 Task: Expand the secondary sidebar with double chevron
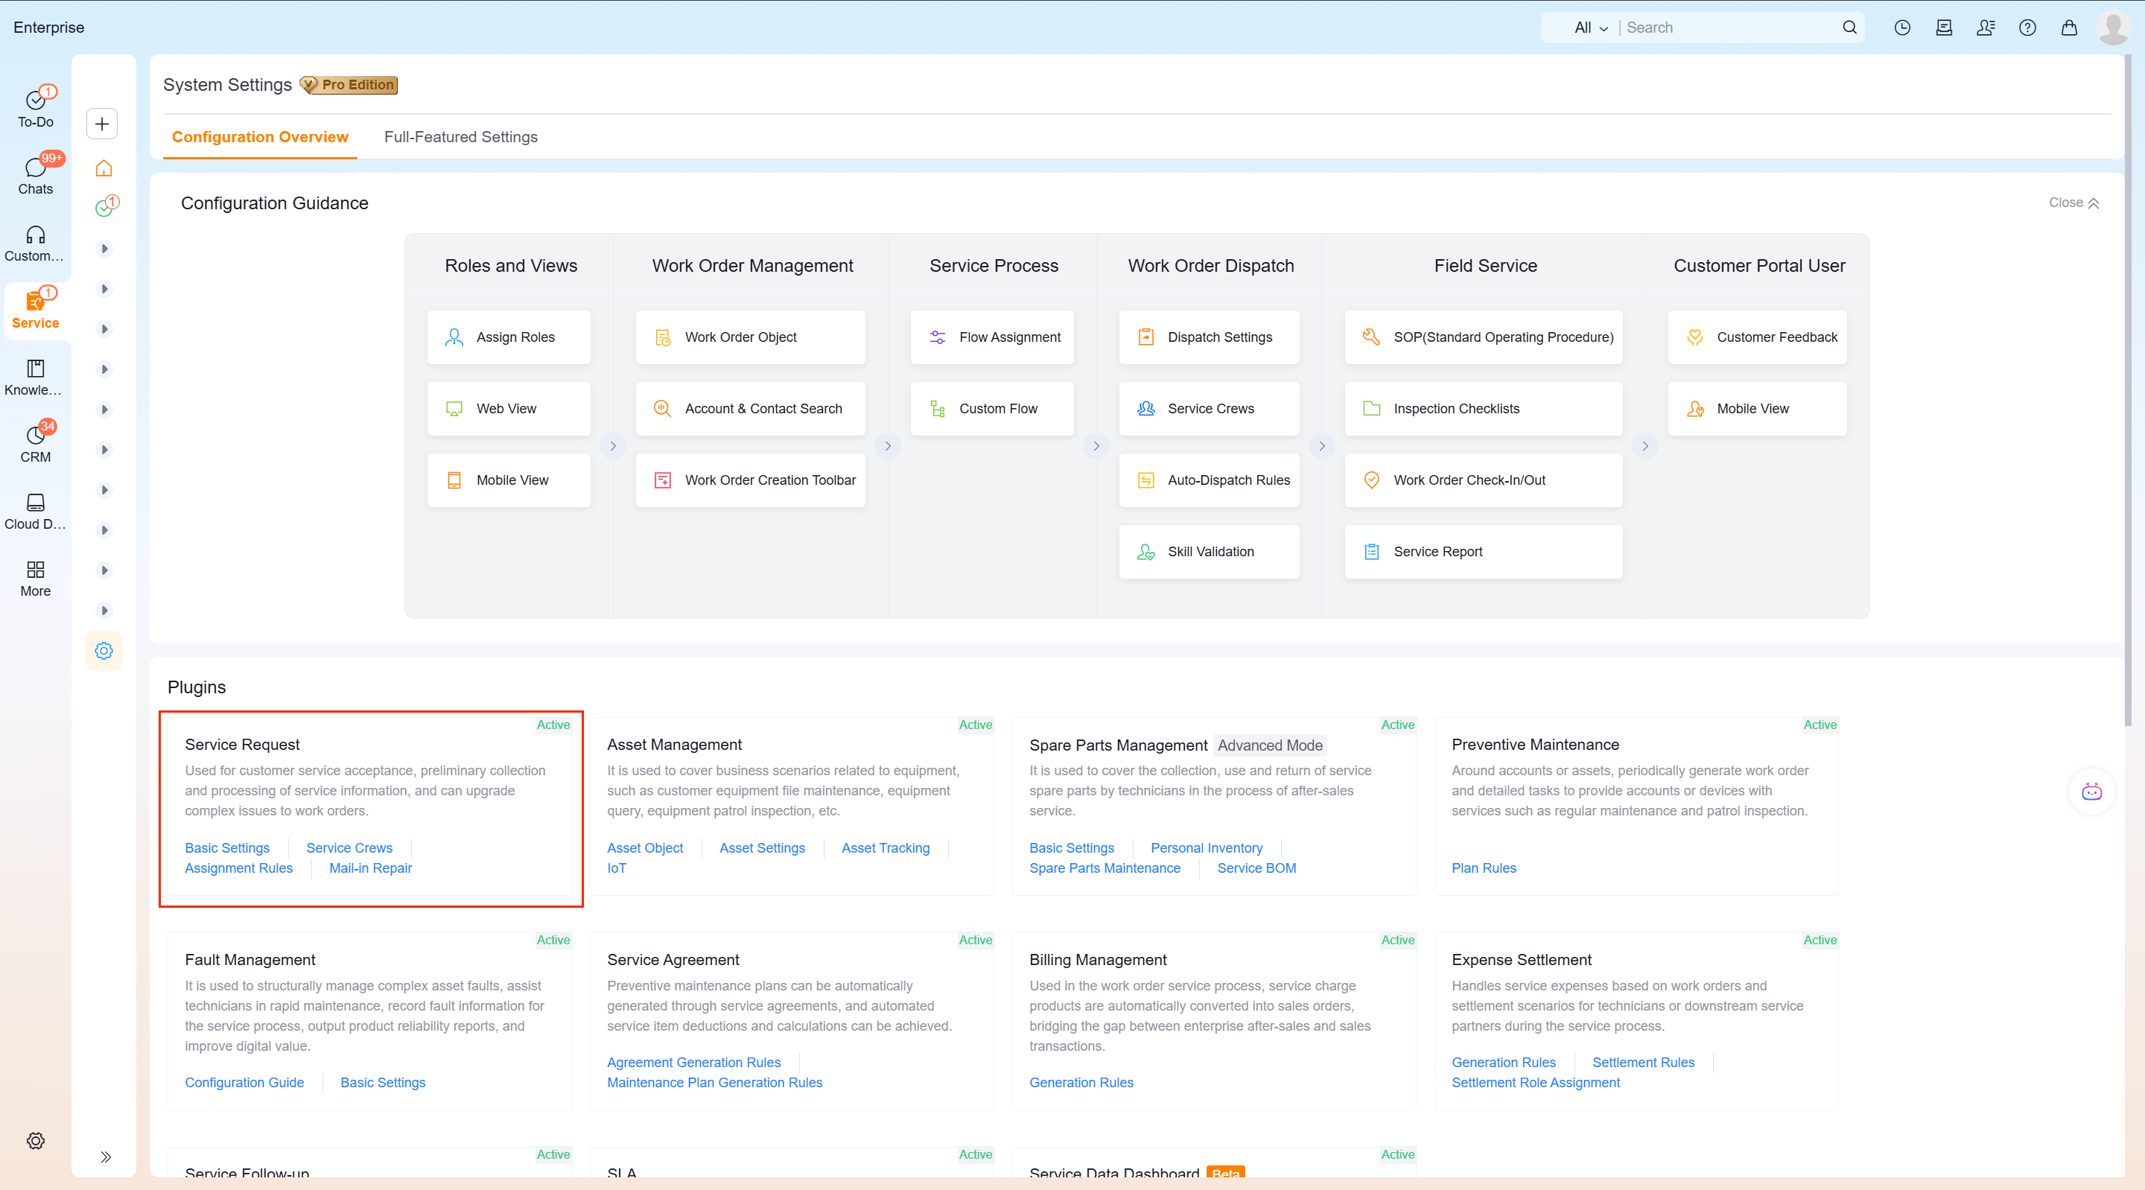pyautogui.click(x=106, y=1156)
